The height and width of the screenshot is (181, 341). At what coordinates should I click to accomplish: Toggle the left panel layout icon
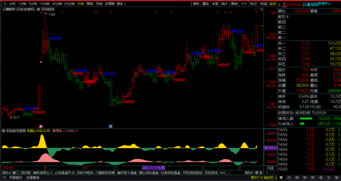(4, 4)
